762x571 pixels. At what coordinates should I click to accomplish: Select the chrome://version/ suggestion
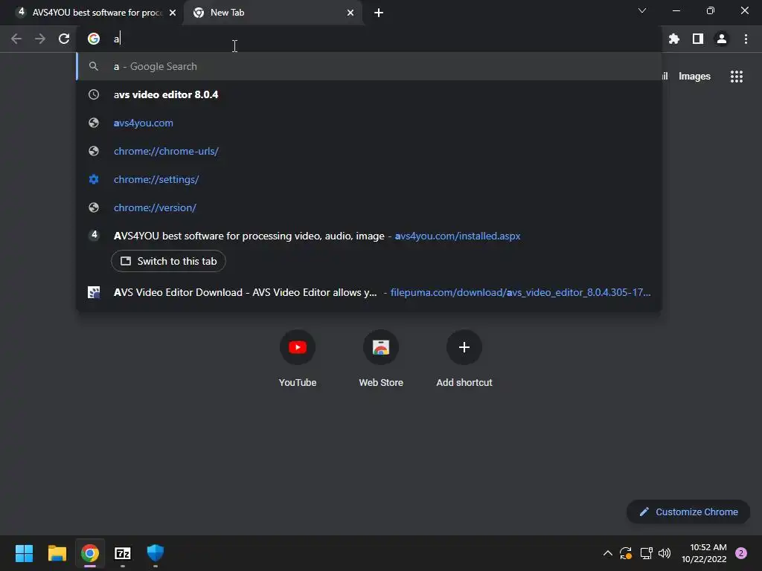(369, 207)
